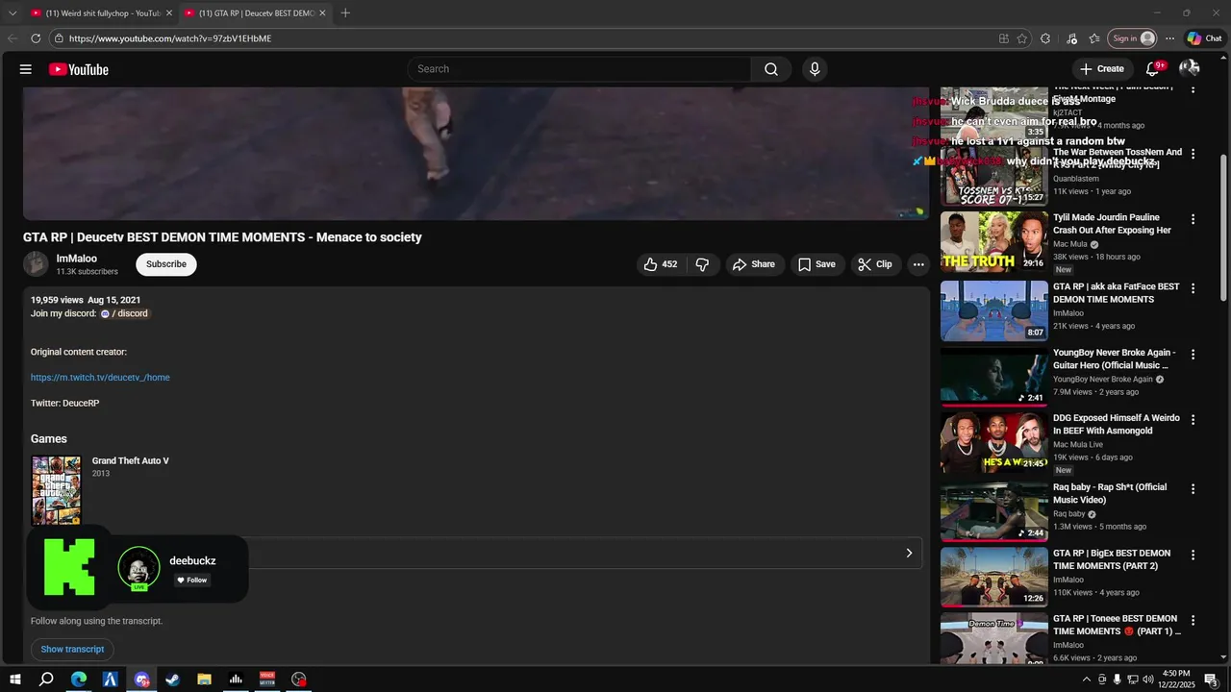This screenshot has width=1231, height=692.
Task: Open browser extensions puzzle icon
Action: [x=1046, y=38]
